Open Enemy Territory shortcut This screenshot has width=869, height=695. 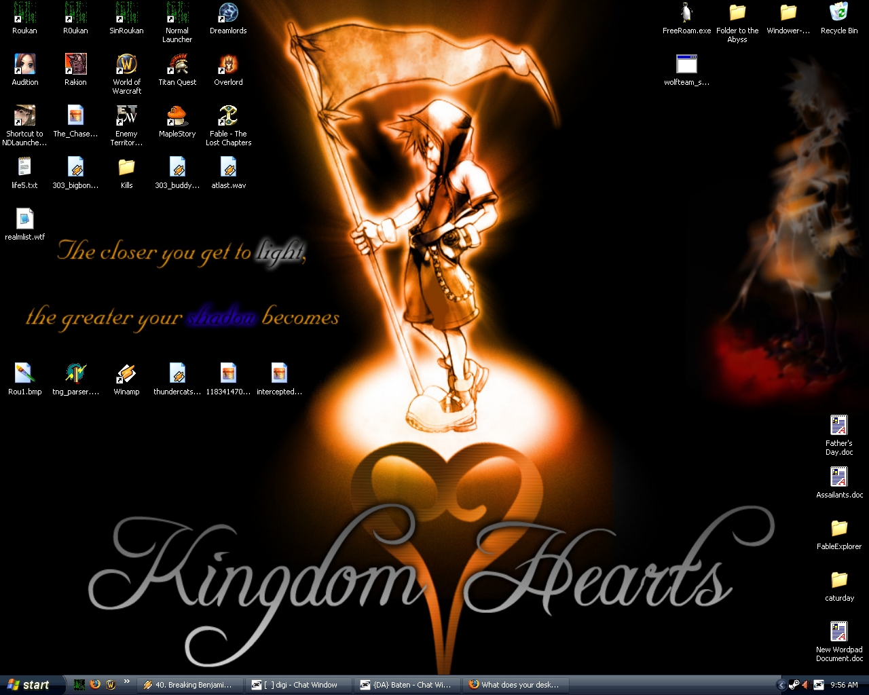126,126
